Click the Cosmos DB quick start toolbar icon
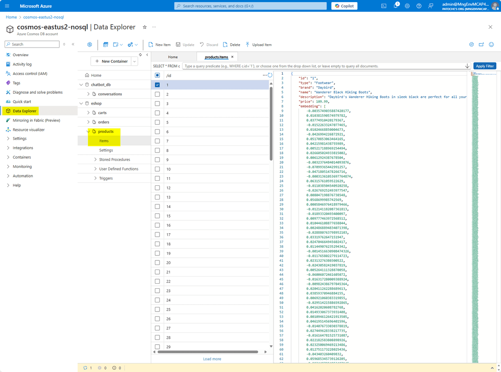This screenshot has height=372, width=501. pos(90,45)
